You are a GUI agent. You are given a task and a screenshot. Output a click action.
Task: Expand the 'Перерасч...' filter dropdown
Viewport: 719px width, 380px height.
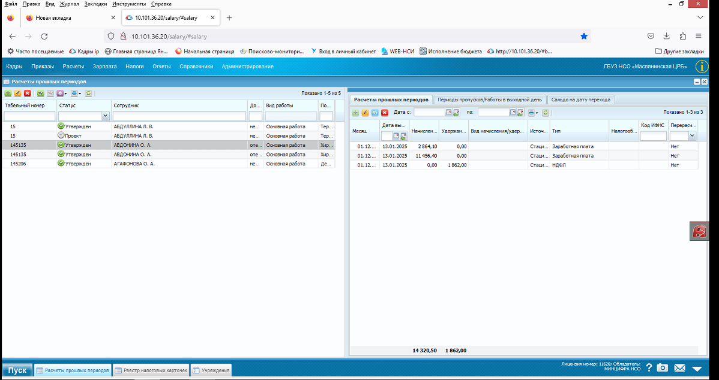(x=692, y=135)
